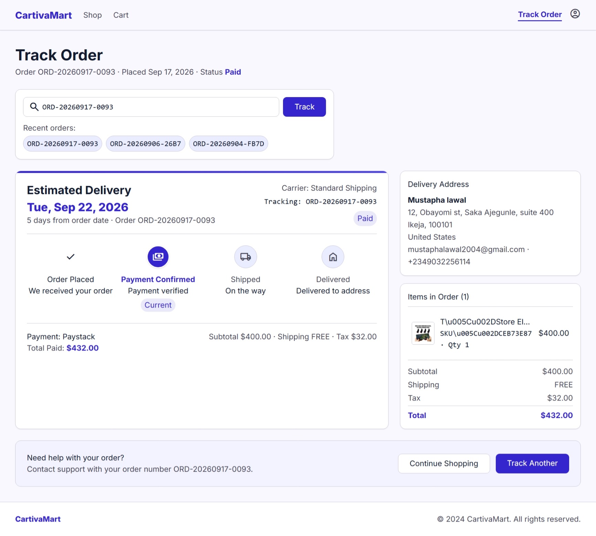Click the Order Placed checkmark icon

tap(71, 257)
